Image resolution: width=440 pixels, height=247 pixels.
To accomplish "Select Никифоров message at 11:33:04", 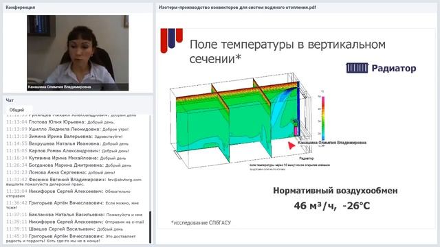I will [x=68, y=193].
